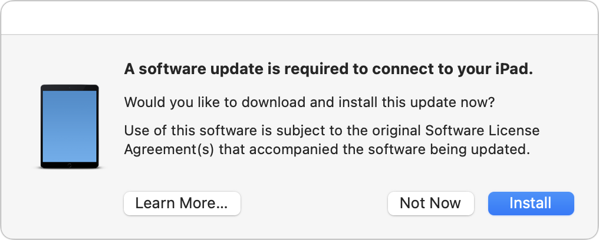Click the blue screen of the iPad image
The image size is (599, 240).
click(70, 125)
